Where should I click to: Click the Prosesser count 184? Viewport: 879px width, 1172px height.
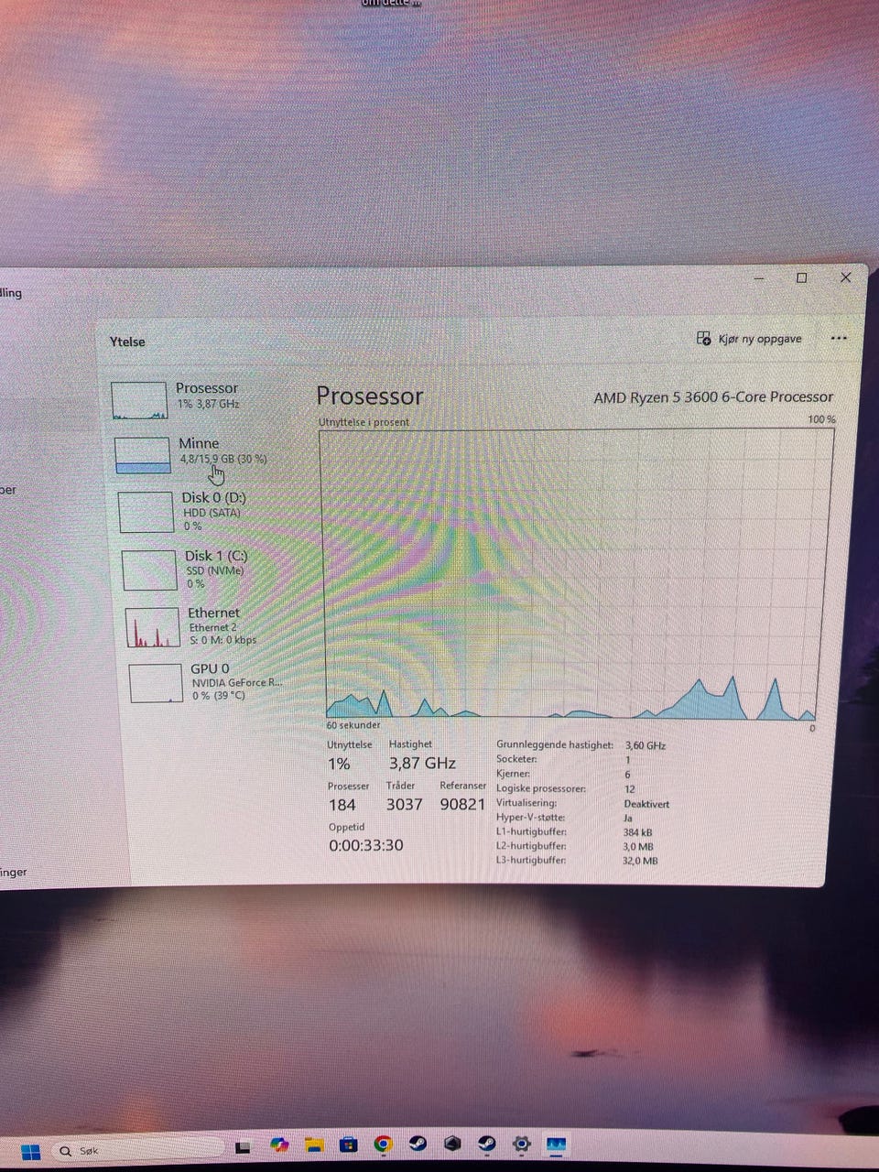coord(342,805)
